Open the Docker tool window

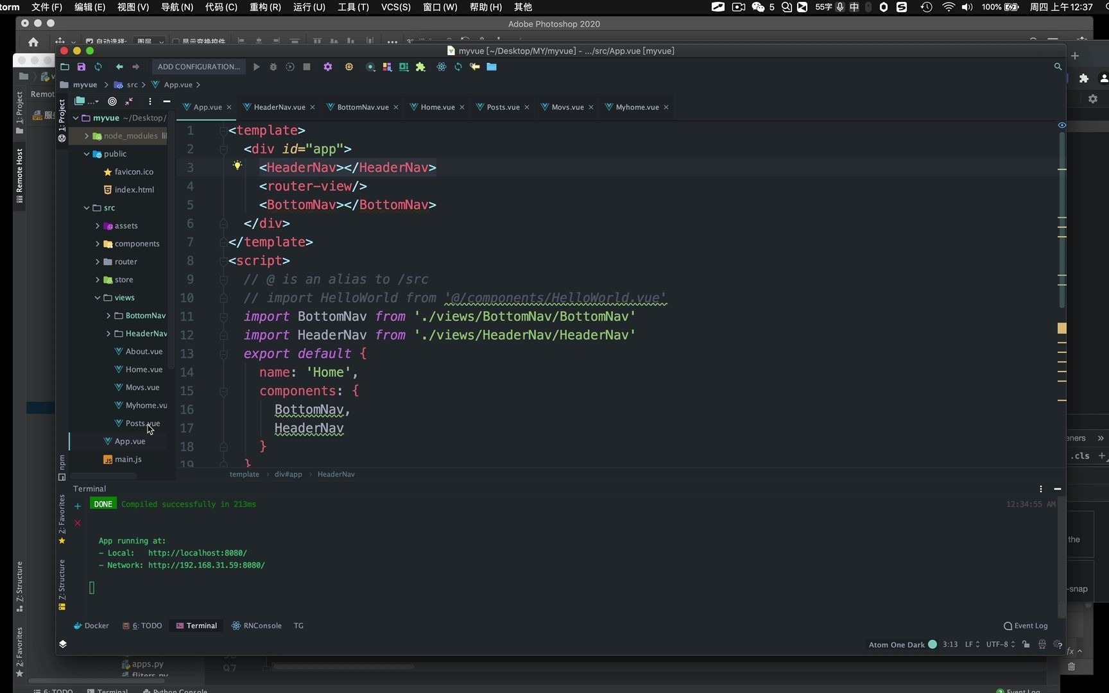pos(91,626)
